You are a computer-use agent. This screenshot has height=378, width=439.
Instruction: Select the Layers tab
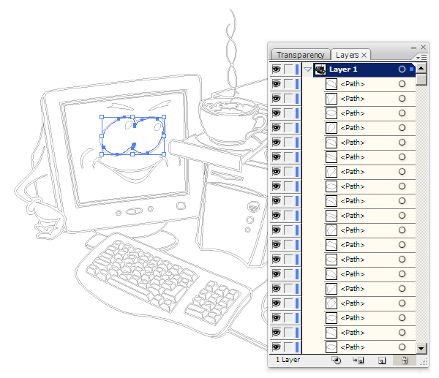347,55
